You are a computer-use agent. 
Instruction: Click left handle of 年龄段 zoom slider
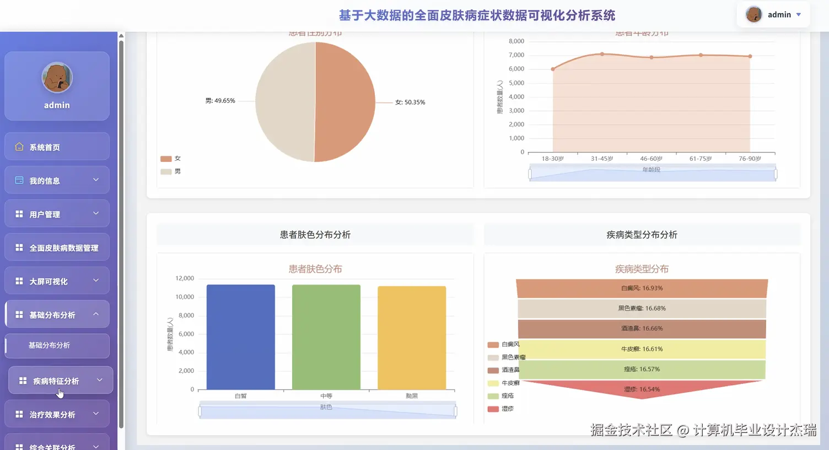point(530,175)
